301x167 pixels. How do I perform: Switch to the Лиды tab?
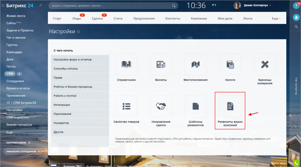click(x=77, y=19)
